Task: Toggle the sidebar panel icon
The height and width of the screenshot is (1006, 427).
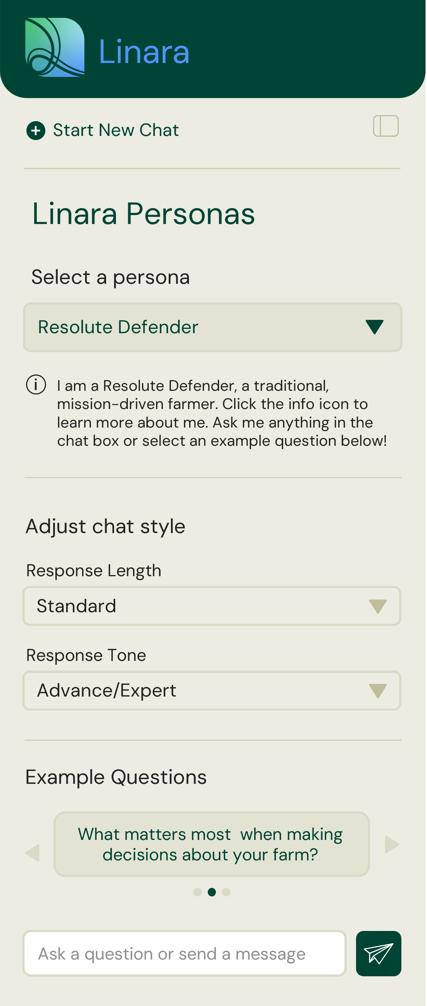Action: click(x=386, y=126)
